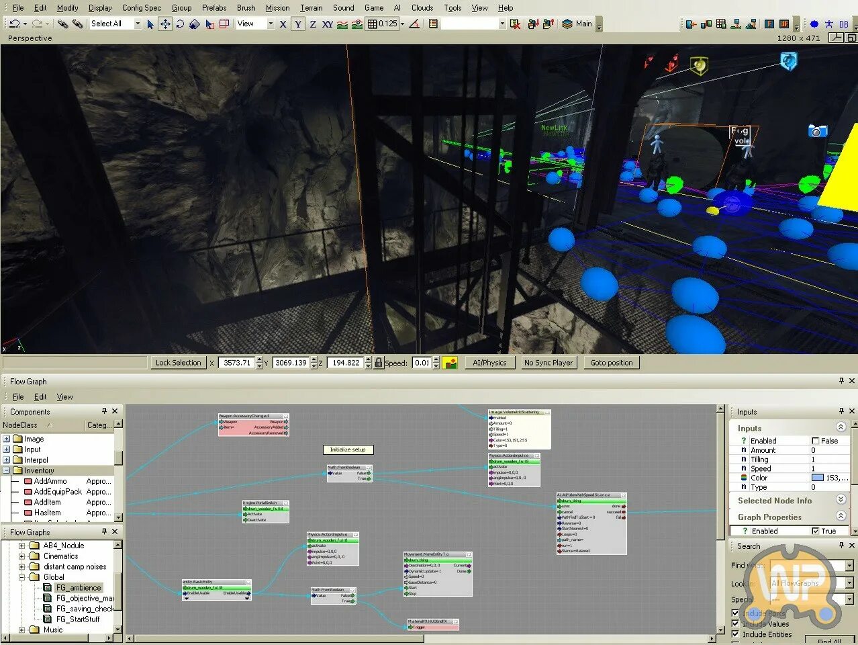Toggle the Include Values checkbox
Viewport: 858px width, 645px height.
(735, 623)
